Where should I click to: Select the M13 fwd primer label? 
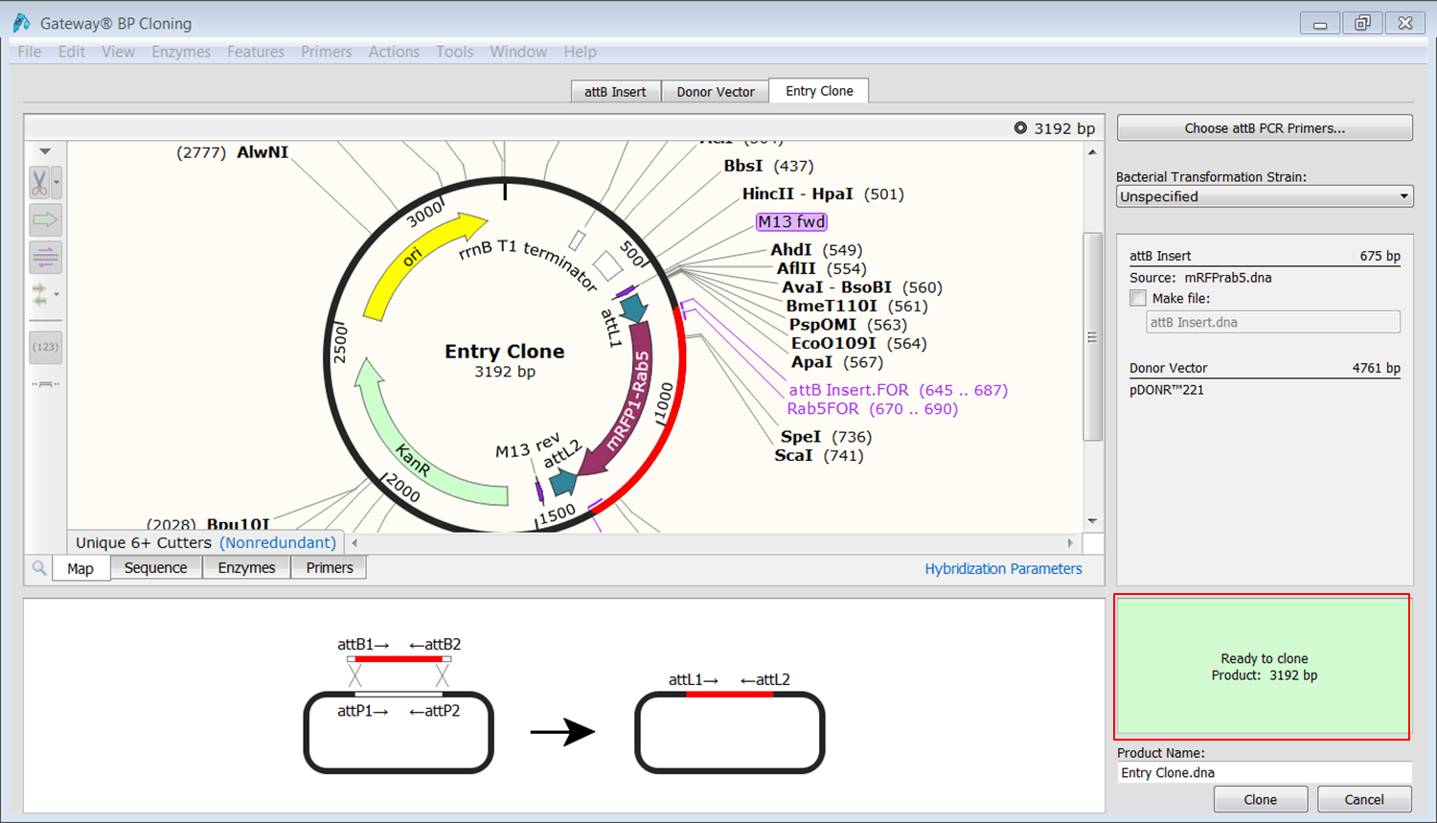(x=791, y=221)
